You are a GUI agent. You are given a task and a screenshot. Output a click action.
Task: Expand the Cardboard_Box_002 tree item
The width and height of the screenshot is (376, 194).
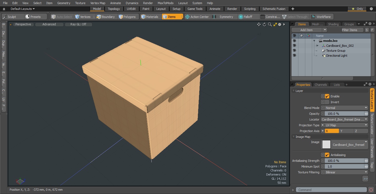pyautogui.click(x=317, y=46)
